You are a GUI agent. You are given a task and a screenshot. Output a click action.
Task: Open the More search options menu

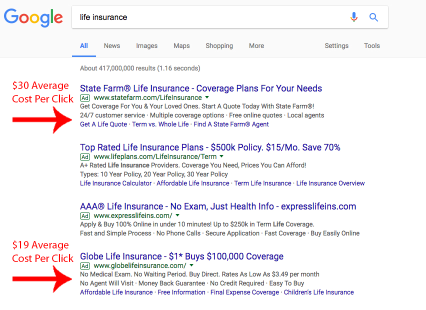(256, 45)
